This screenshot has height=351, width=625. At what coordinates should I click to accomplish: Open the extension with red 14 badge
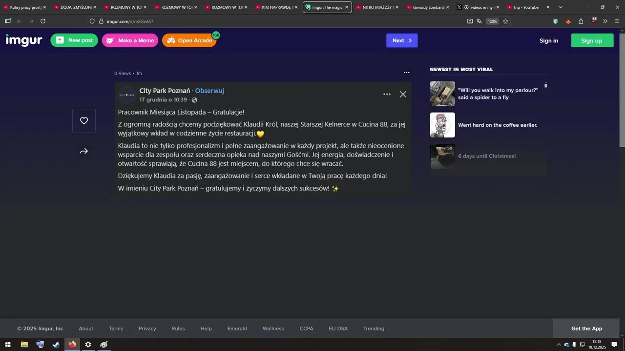(x=593, y=21)
